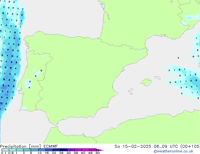Click the legend value '10'
200x154 pixels.
point(39,153)
